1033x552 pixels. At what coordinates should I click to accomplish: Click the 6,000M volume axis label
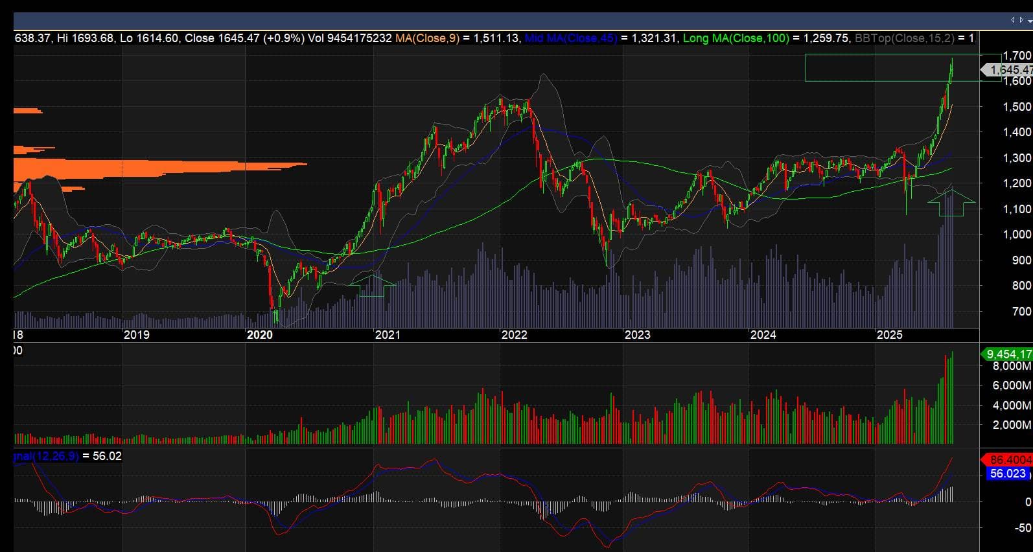click(x=1012, y=385)
